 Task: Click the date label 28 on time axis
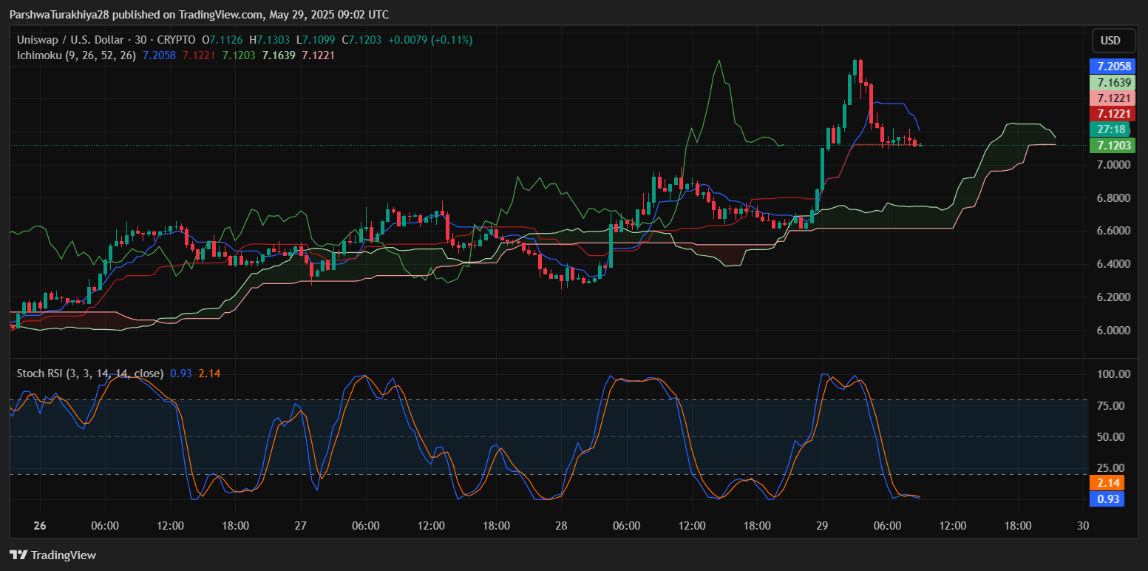coord(560,526)
